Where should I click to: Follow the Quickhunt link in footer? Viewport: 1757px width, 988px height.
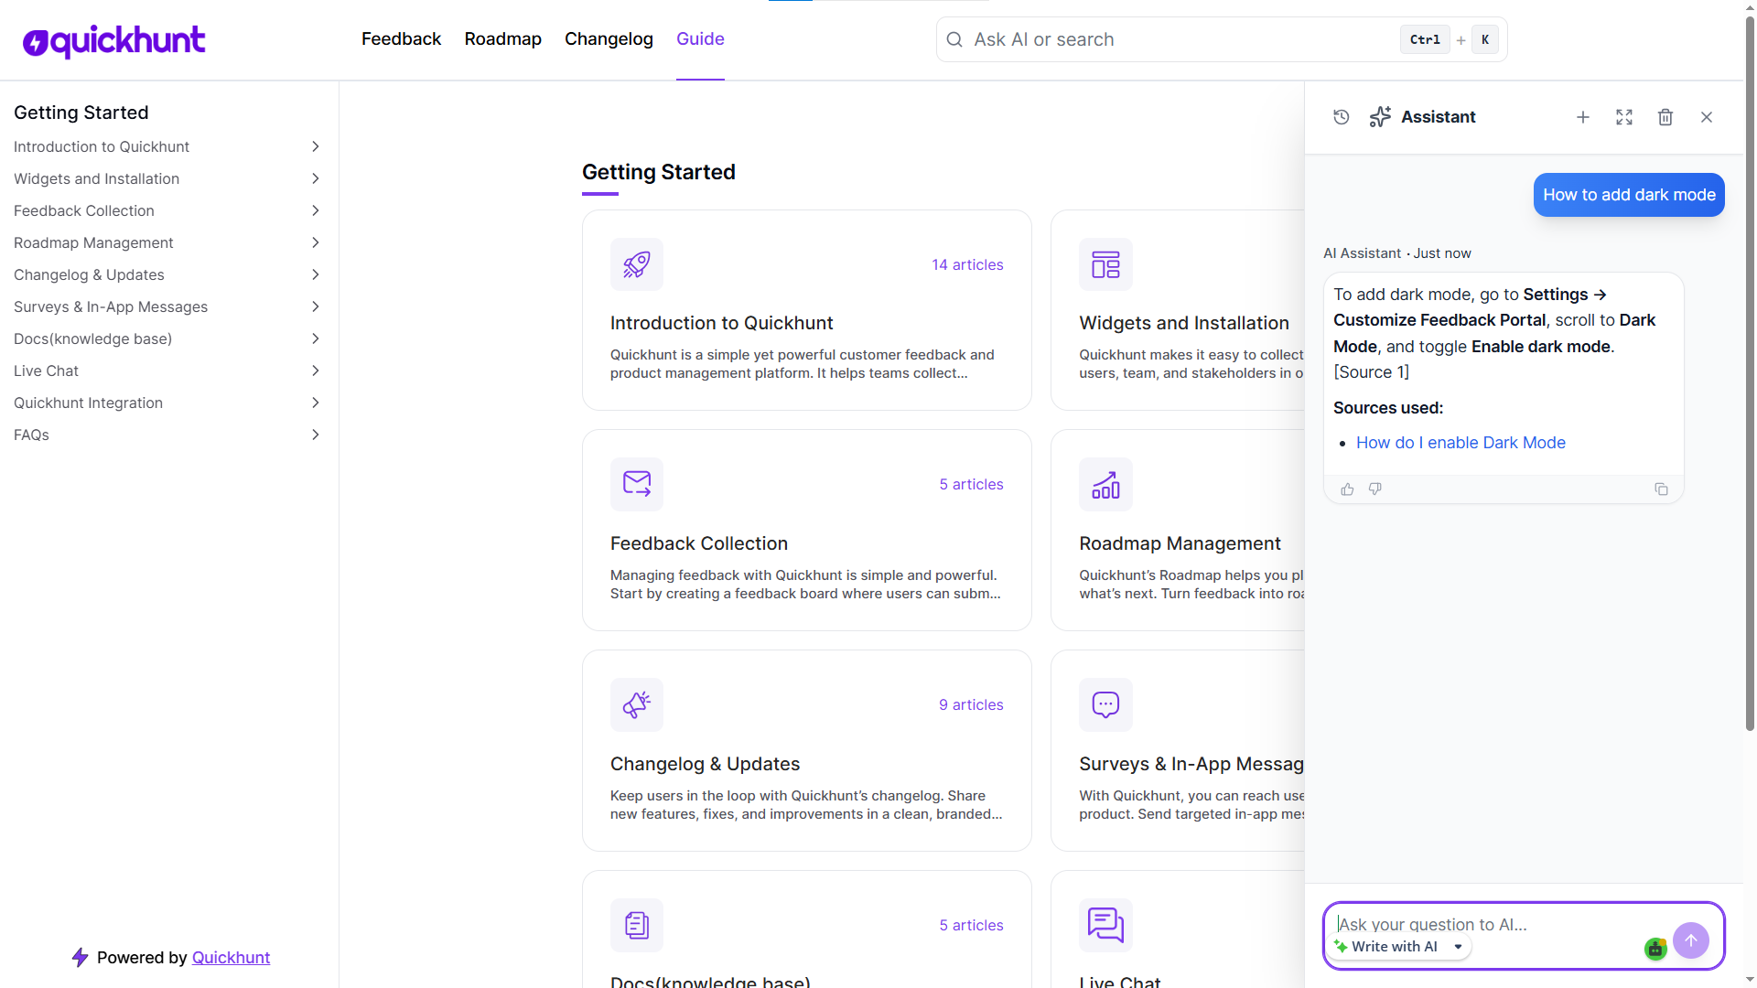coord(231,957)
